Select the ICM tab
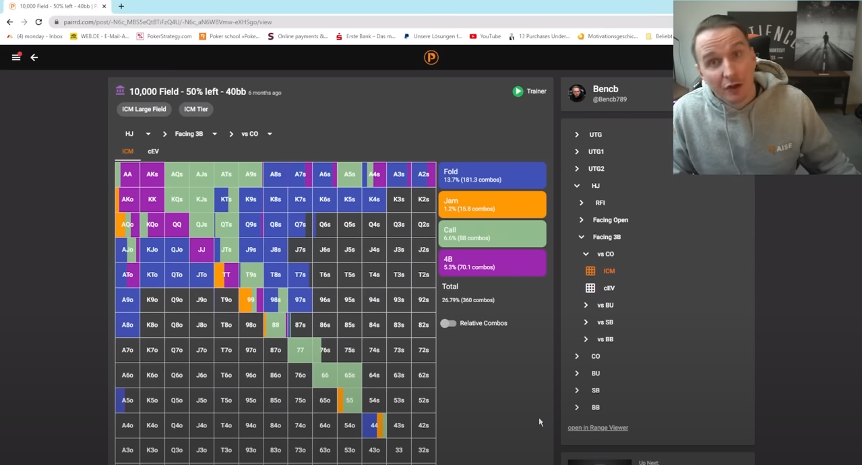Image resolution: width=862 pixels, height=465 pixels. (x=127, y=151)
